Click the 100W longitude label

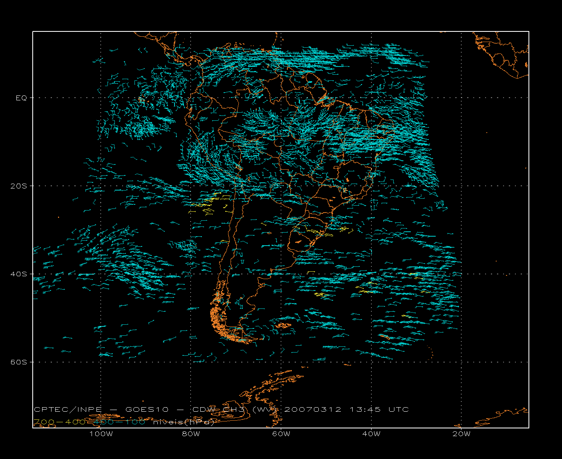click(x=101, y=434)
